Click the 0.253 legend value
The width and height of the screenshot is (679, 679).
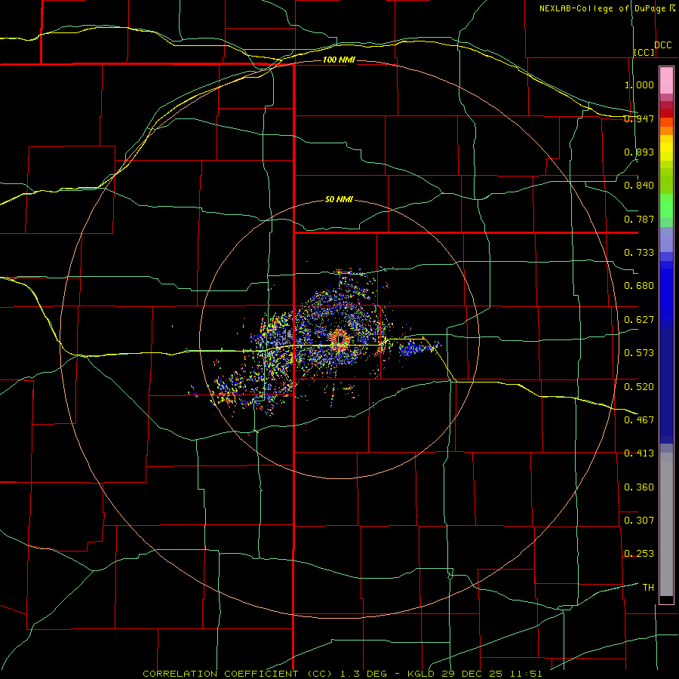(639, 554)
